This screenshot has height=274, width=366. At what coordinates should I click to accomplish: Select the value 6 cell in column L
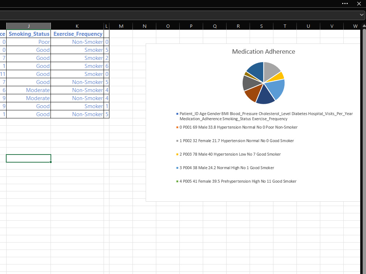(x=107, y=66)
